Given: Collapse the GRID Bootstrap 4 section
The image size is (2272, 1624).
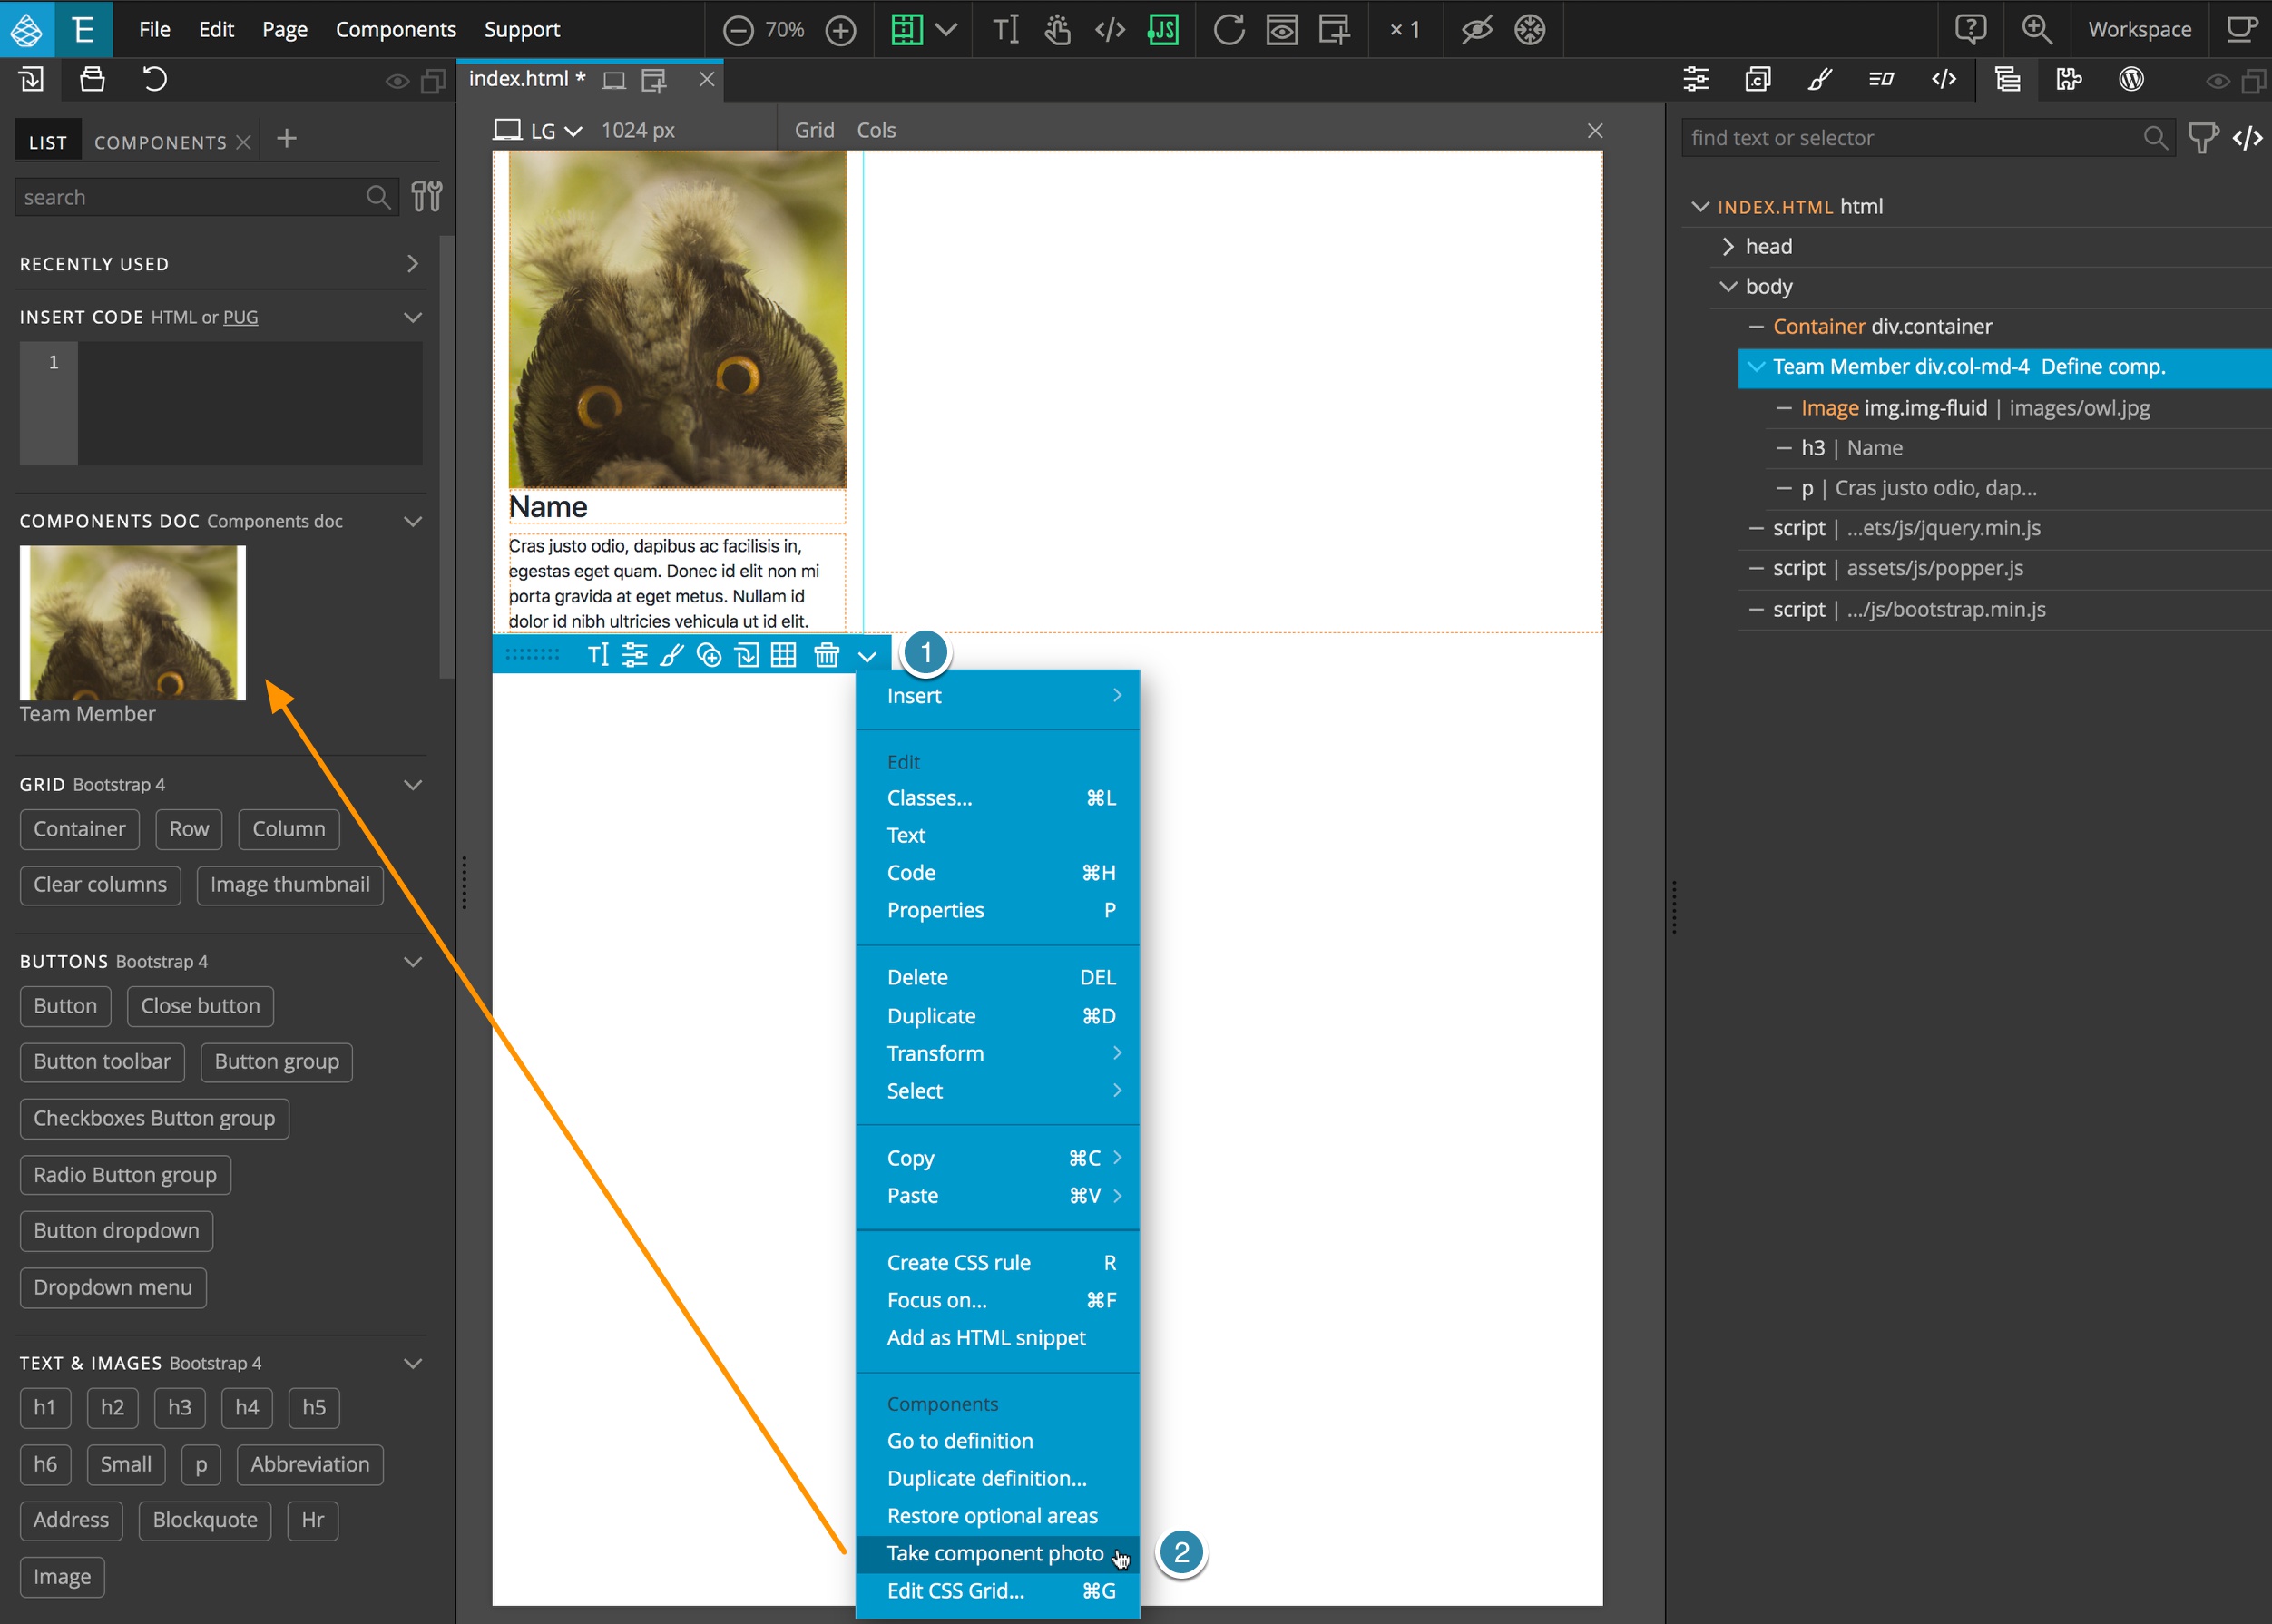Looking at the screenshot, I should point(412,785).
